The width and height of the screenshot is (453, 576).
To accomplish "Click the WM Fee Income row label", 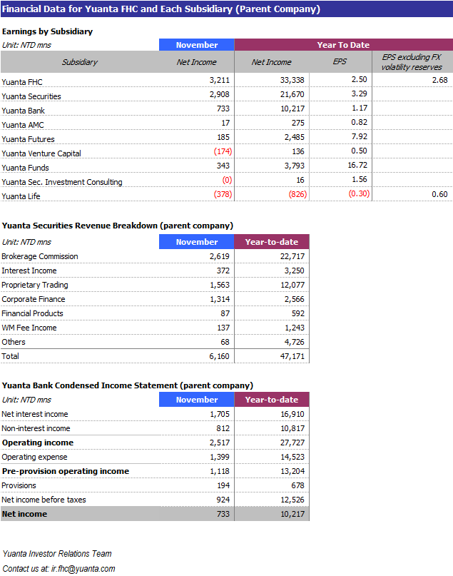I will pyautogui.click(x=29, y=328).
